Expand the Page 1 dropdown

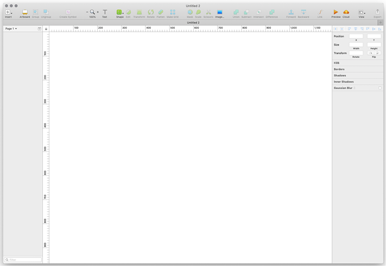(x=11, y=29)
